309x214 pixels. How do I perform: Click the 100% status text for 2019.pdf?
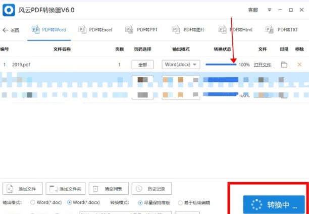click(x=244, y=65)
